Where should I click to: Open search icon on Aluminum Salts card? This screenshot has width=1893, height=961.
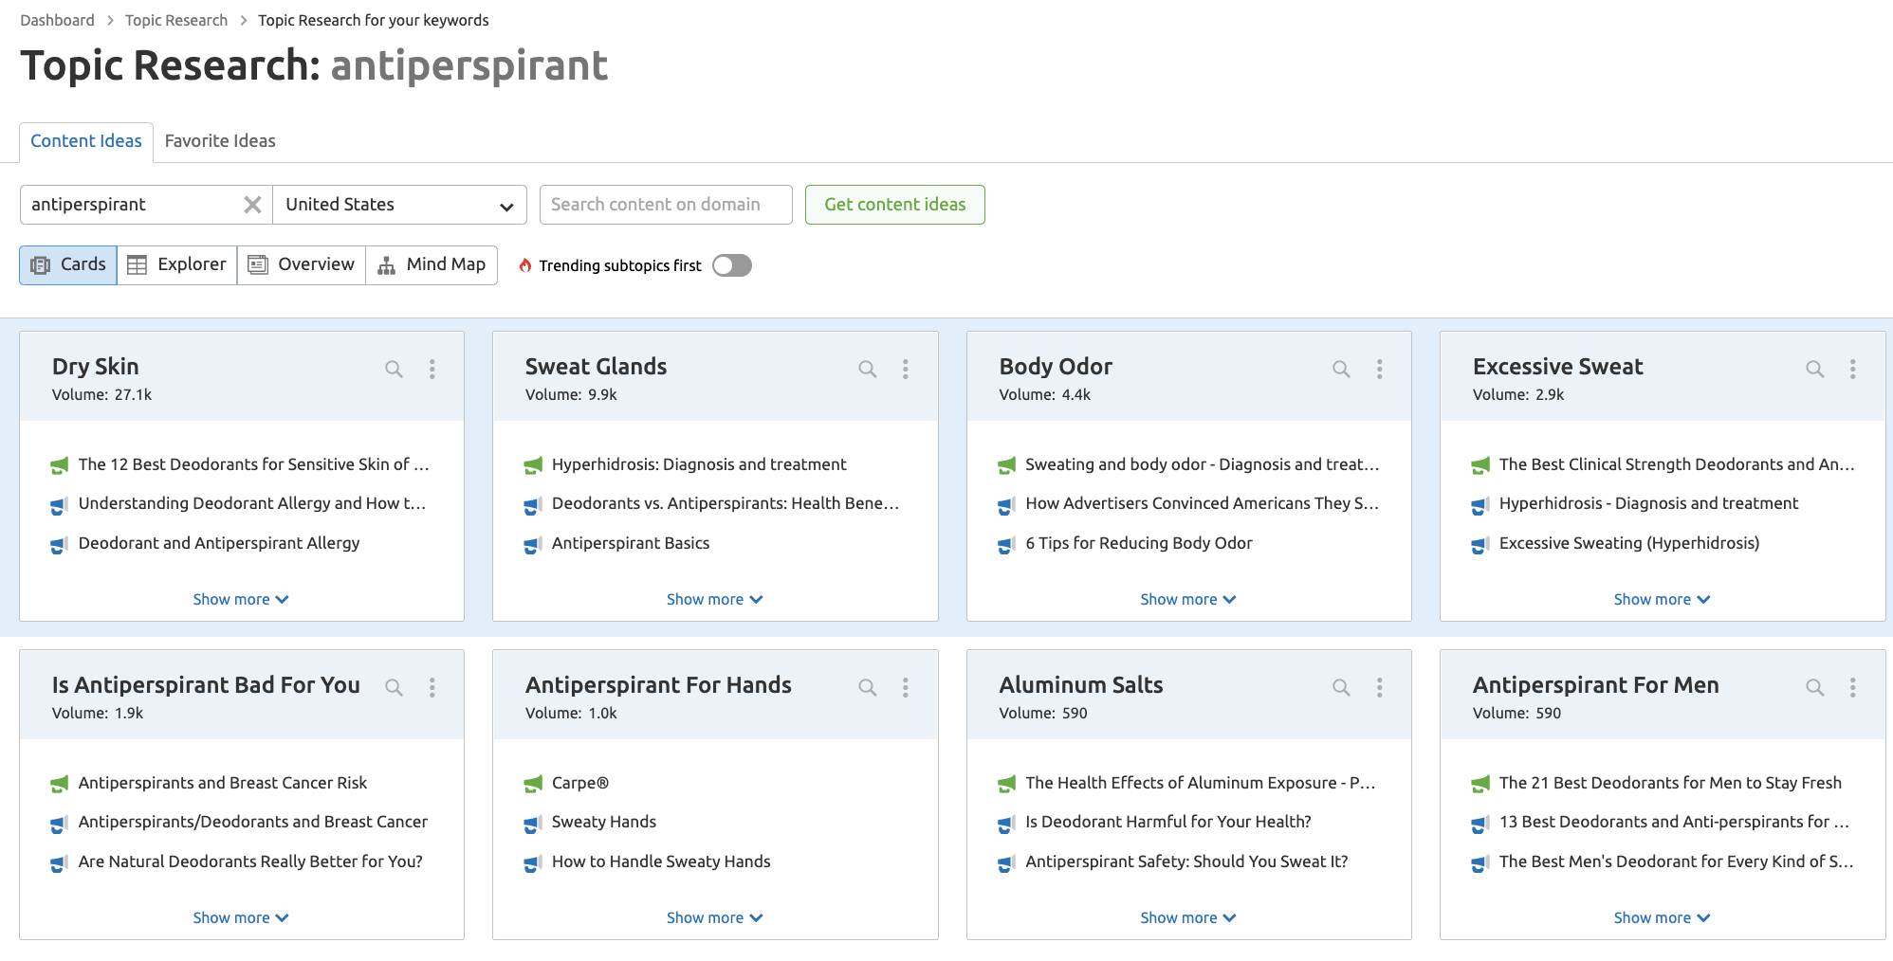click(x=1341, y=687)
